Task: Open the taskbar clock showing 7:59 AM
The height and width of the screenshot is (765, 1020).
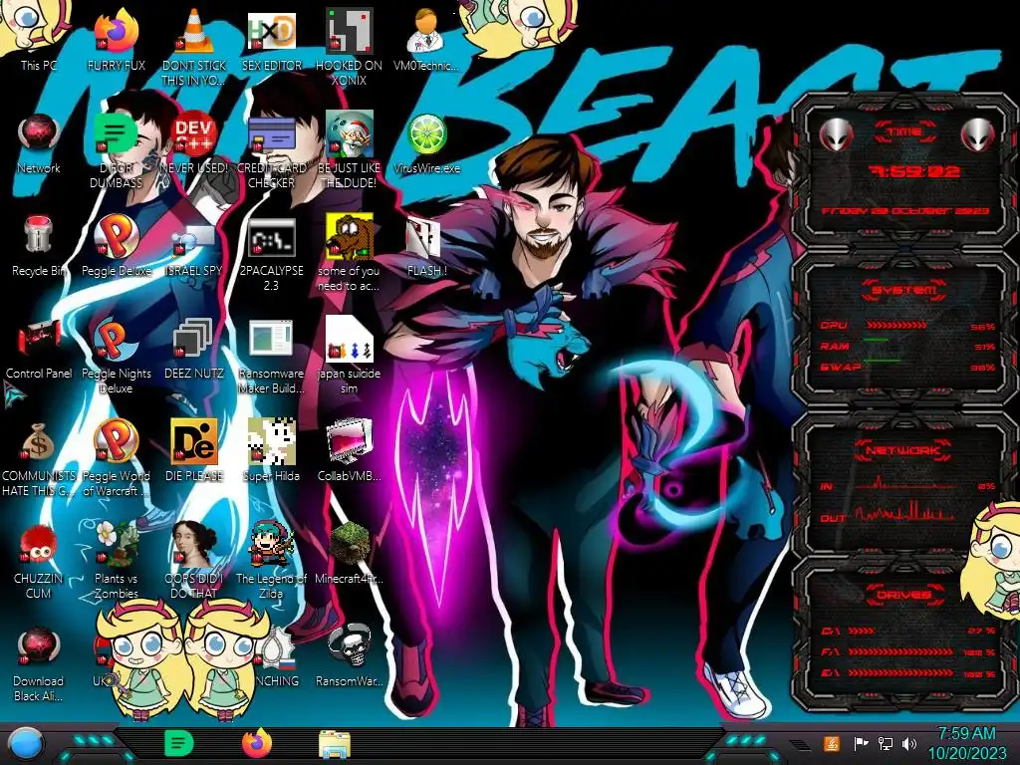Action: click(966, 743)
